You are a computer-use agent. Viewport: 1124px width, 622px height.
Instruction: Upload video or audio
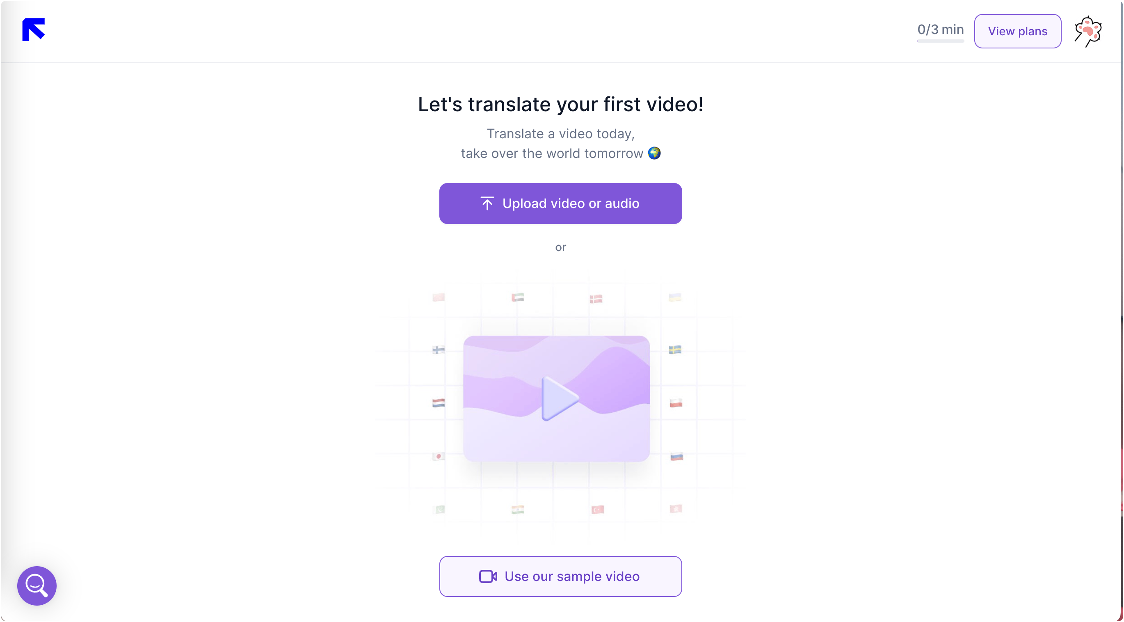(560, 204)
